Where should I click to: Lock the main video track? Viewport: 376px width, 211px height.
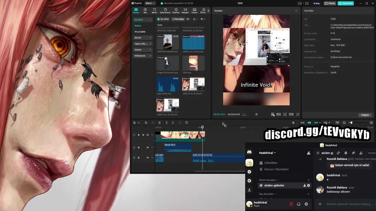pos(139,135)
